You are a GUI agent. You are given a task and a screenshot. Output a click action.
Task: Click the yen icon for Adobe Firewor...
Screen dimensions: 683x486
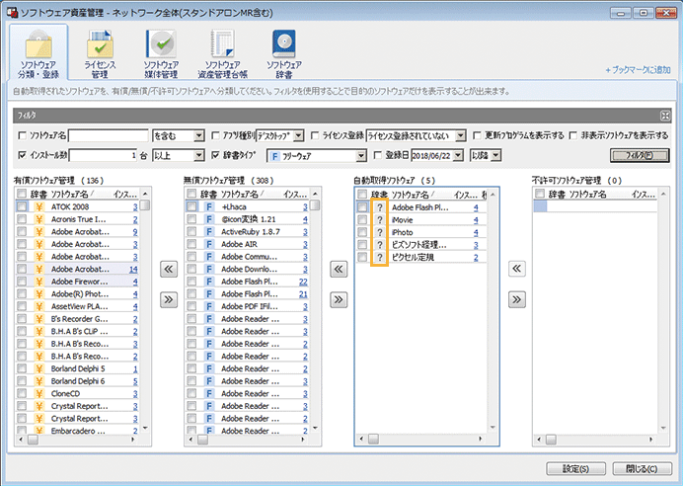tap(39, 282)
